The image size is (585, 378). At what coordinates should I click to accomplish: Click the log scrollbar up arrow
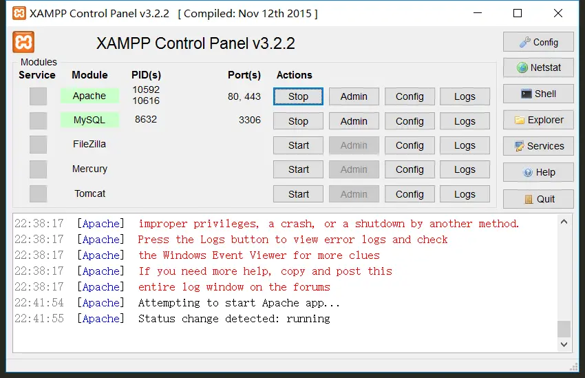(x=564, y=222)
